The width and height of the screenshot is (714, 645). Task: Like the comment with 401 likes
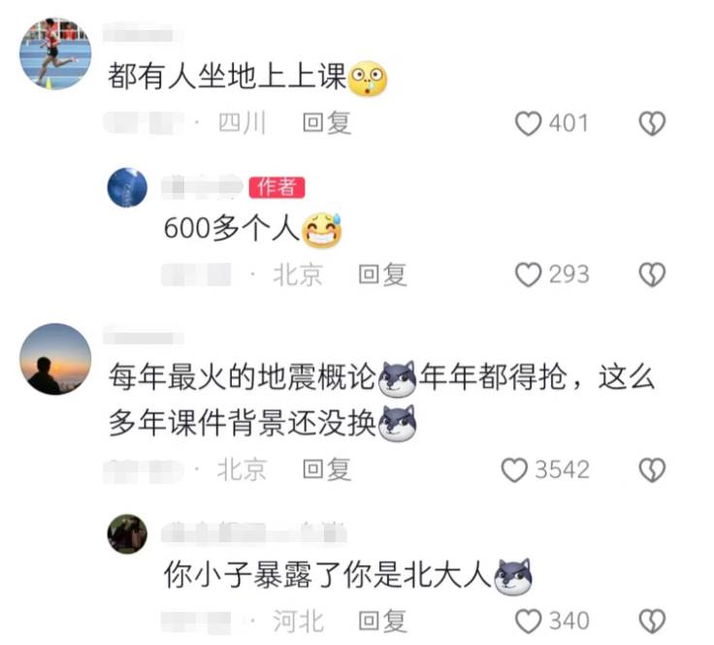click(528, 123)
